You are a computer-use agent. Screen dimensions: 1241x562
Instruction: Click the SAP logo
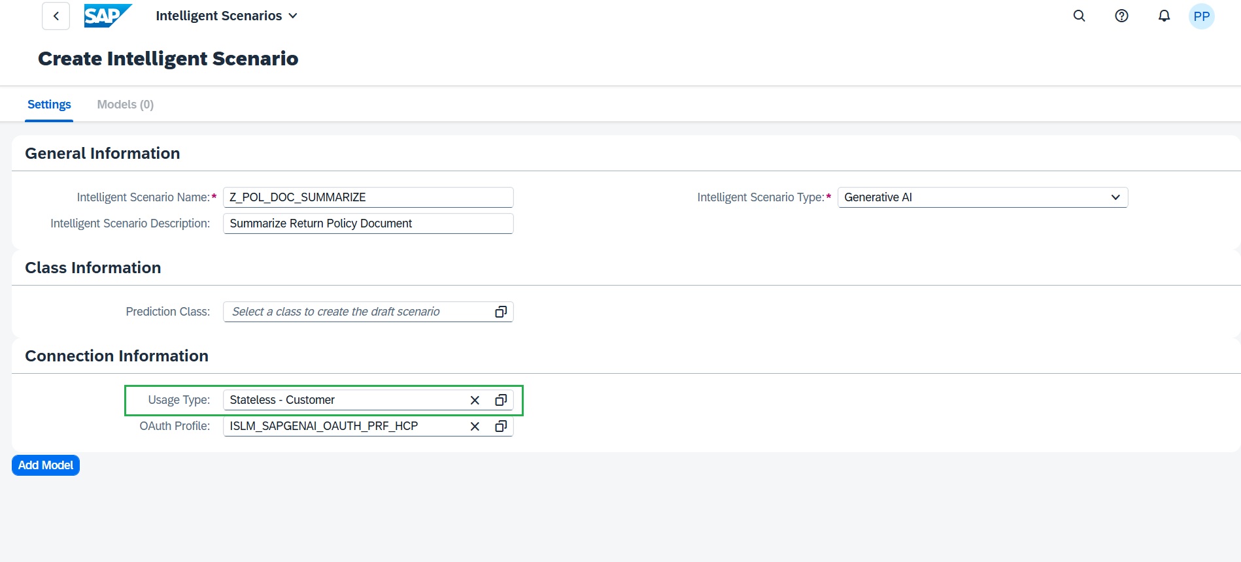(108, 16)
